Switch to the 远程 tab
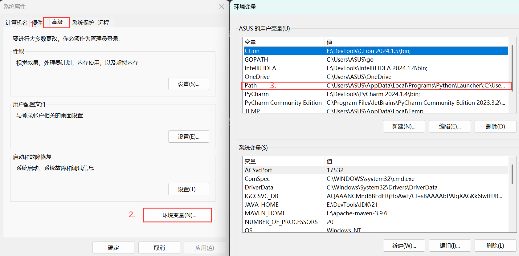This screenshot has width=519, height=256. [104, 22]
